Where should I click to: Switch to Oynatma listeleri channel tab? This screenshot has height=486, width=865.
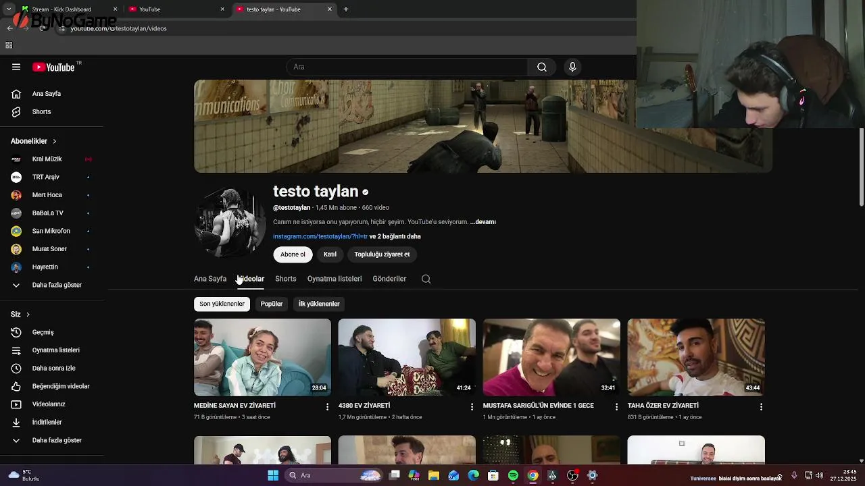tap(335, 279)
